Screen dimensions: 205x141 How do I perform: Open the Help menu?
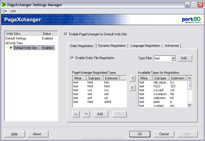13,11
